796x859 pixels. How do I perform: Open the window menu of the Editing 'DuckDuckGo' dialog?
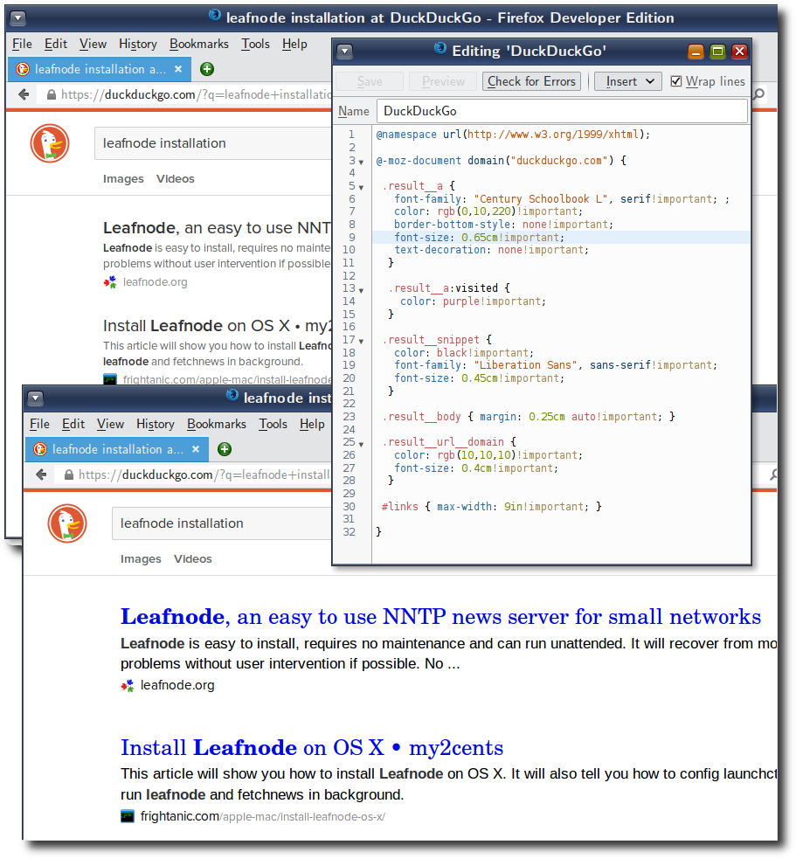[x=344, y=52]
